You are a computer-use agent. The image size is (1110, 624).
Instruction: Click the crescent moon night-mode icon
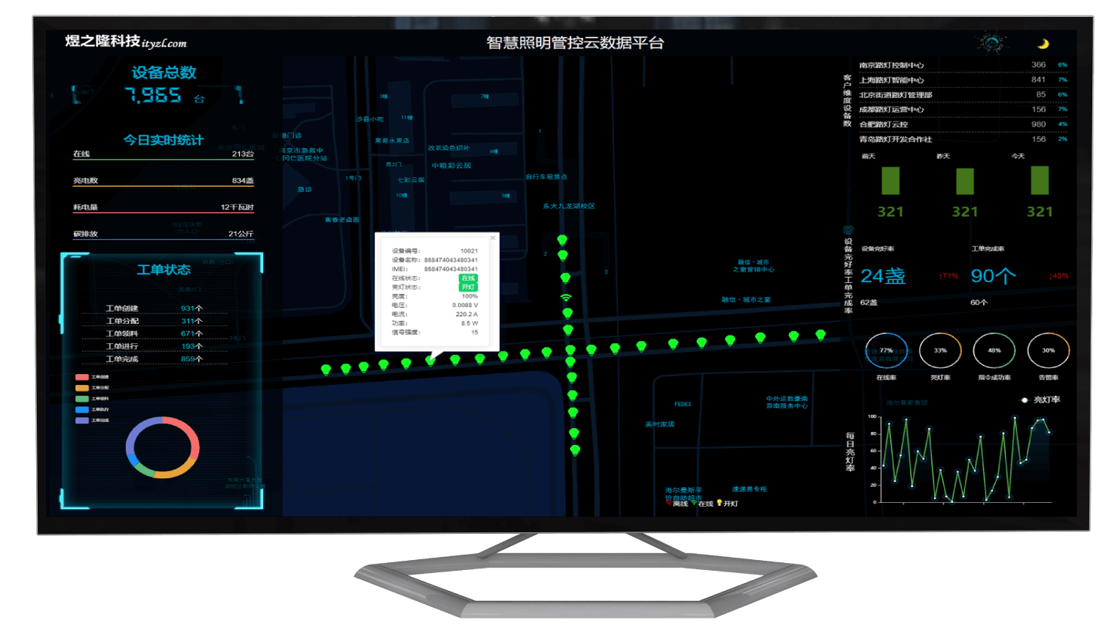point(1043,44)
